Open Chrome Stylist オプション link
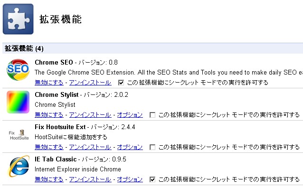This screenshot has height=188, width=303. click(130, 115)
